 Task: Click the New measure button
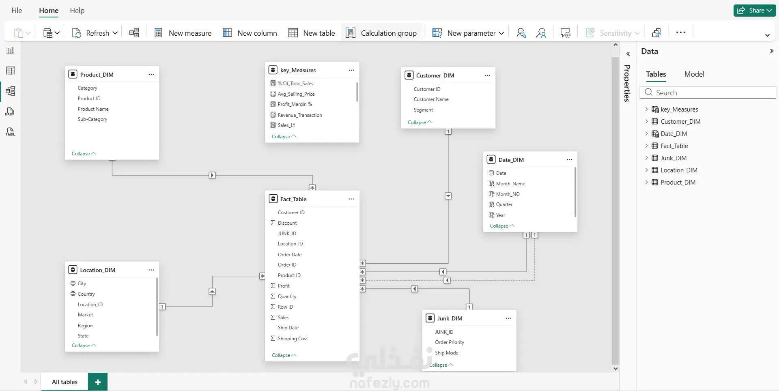[x=183, y=33]
